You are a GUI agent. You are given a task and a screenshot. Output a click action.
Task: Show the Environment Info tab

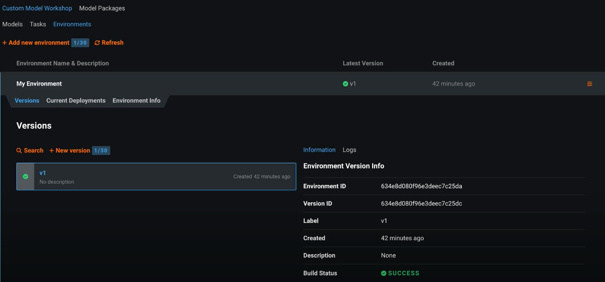pos(137,100)
